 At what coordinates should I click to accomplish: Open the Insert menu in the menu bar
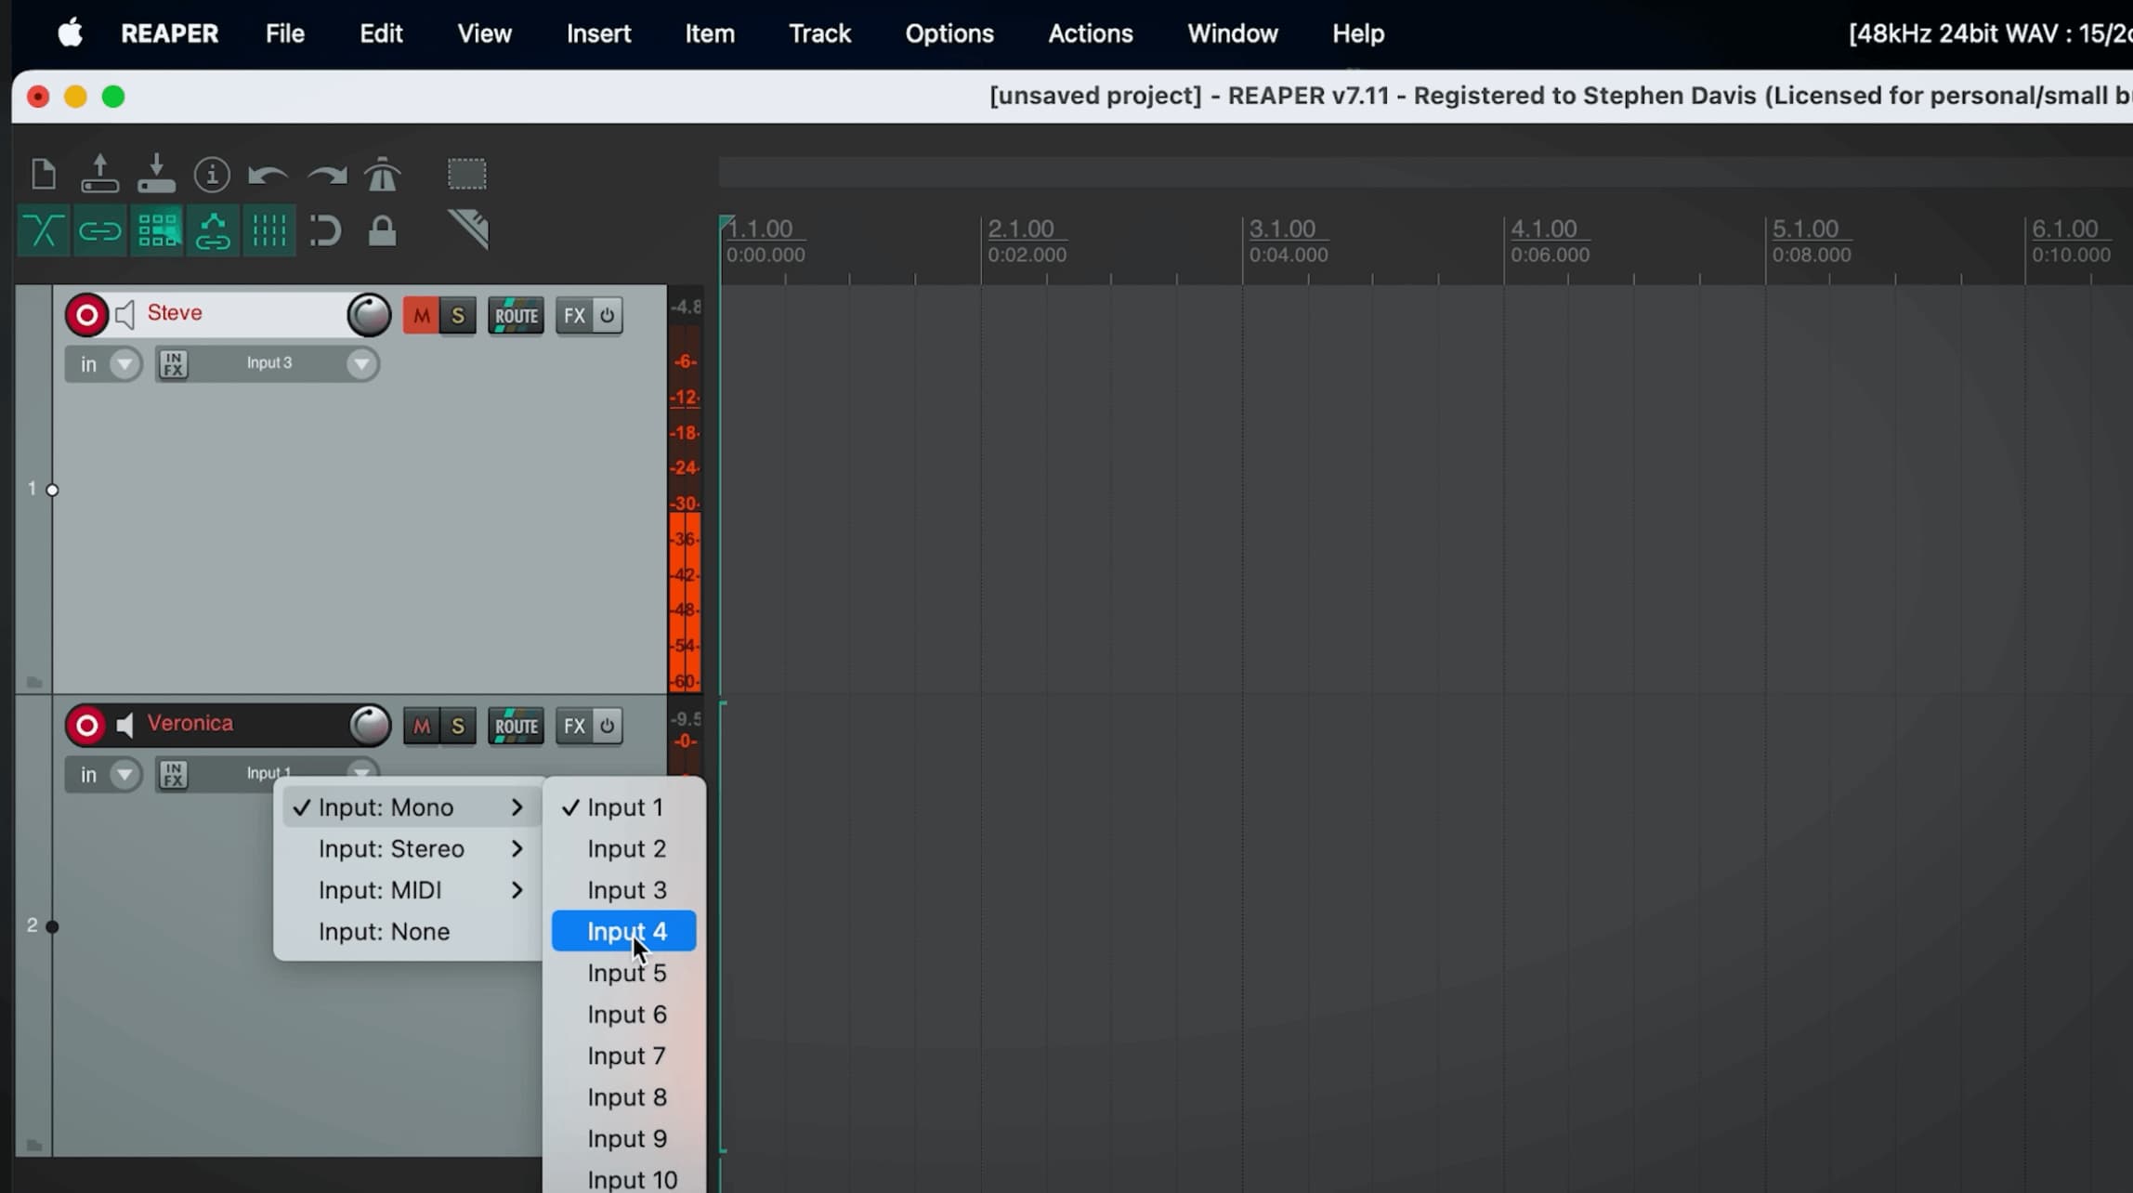click(598, 33)
